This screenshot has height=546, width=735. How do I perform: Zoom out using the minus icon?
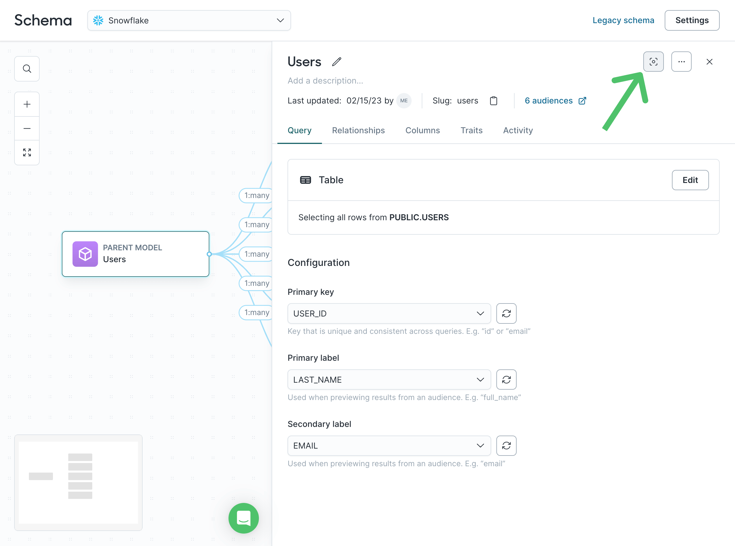(27, 128)
